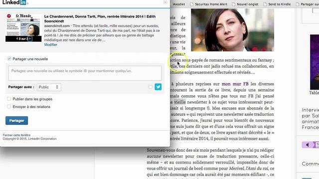Click 'Copyright © 2015, LinkedIn Corporation' text
The width and height of the screenshot is (319, 179).
point(30,139)
